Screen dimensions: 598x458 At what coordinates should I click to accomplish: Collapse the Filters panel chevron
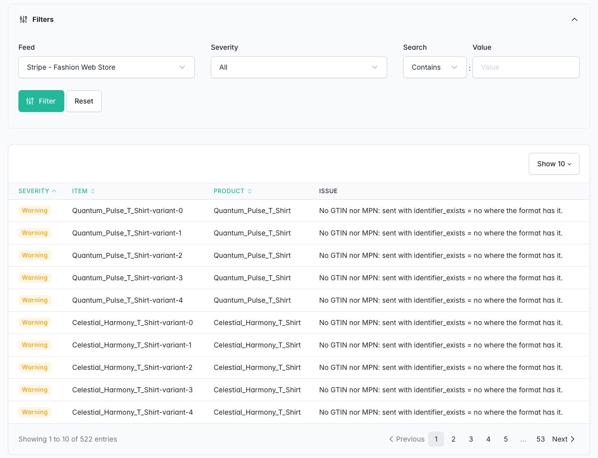click(575, 19)
